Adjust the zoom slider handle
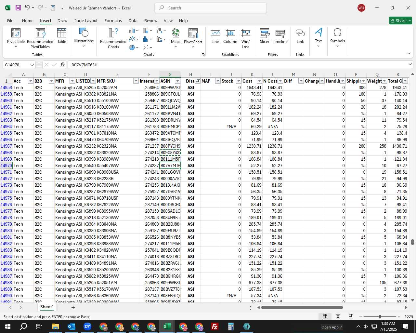Image resolution: width=416 pixels, height=333 pixels. 380,316
